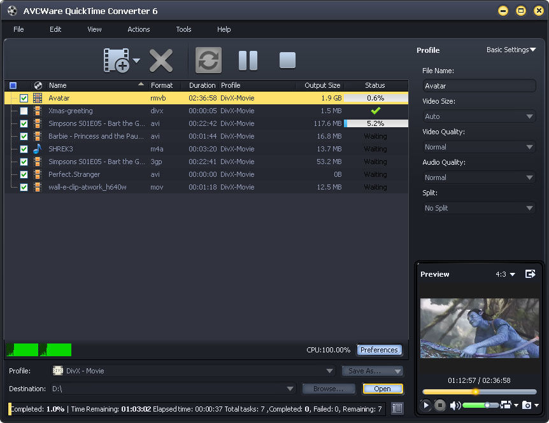Viewport: 549px width, 423px height.
Task: Click the Open destination button
Action: [x=382, y=389]
